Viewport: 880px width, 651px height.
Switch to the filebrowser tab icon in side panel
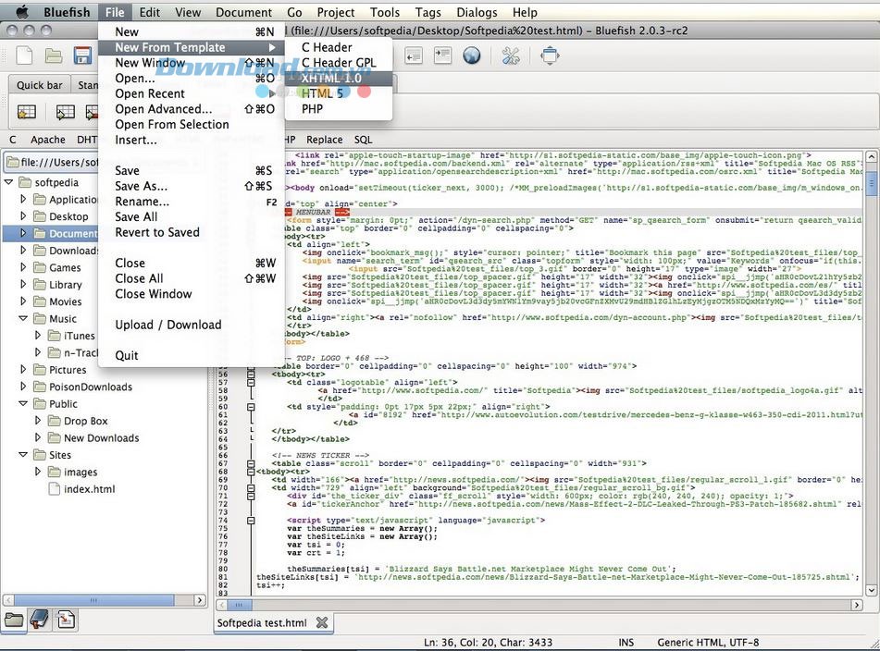[14, 620]
